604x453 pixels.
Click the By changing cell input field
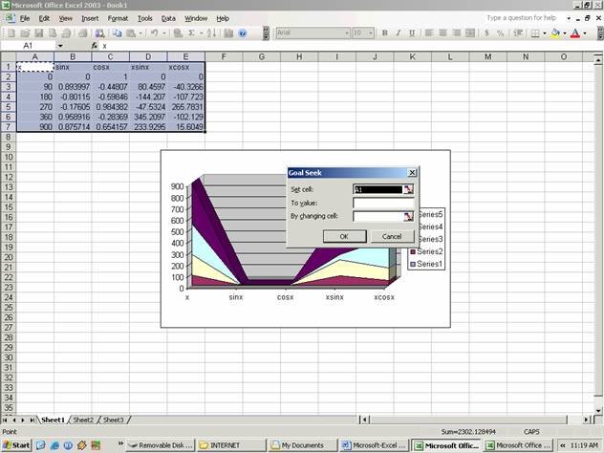coord(377,216)
